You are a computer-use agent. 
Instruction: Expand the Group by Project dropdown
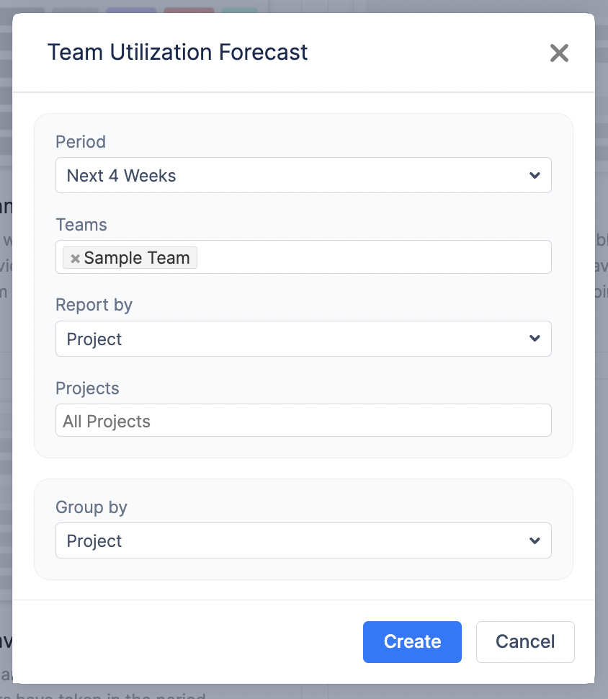pyautogui.click(x=288, y=540)
